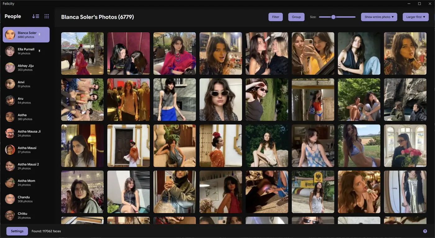Open thumbnail of red flamenco dress beside horses
The image size is (435, 238).
[82, 53]
